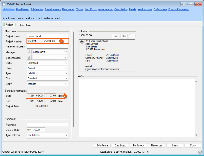Click the ellipsis button beside Del
This screenshot has height=156, width=204.
[132, 36]
